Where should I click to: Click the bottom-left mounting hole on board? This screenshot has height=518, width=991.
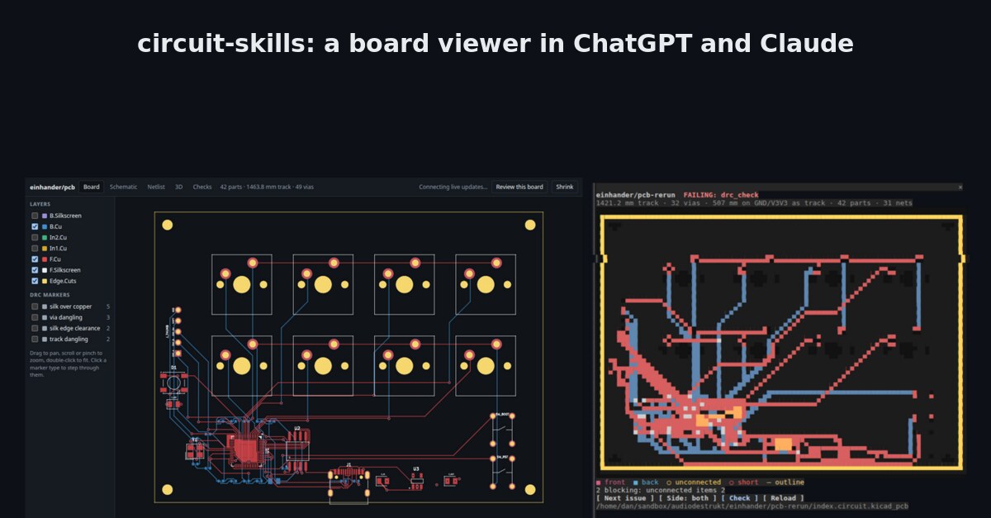point(168,490)
